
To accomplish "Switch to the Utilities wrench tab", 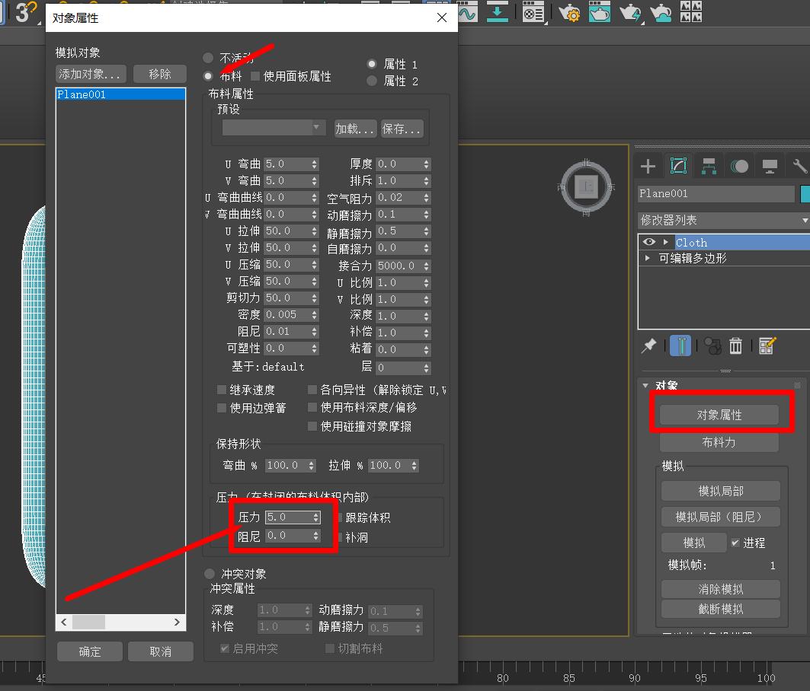I will coord(799,166).
